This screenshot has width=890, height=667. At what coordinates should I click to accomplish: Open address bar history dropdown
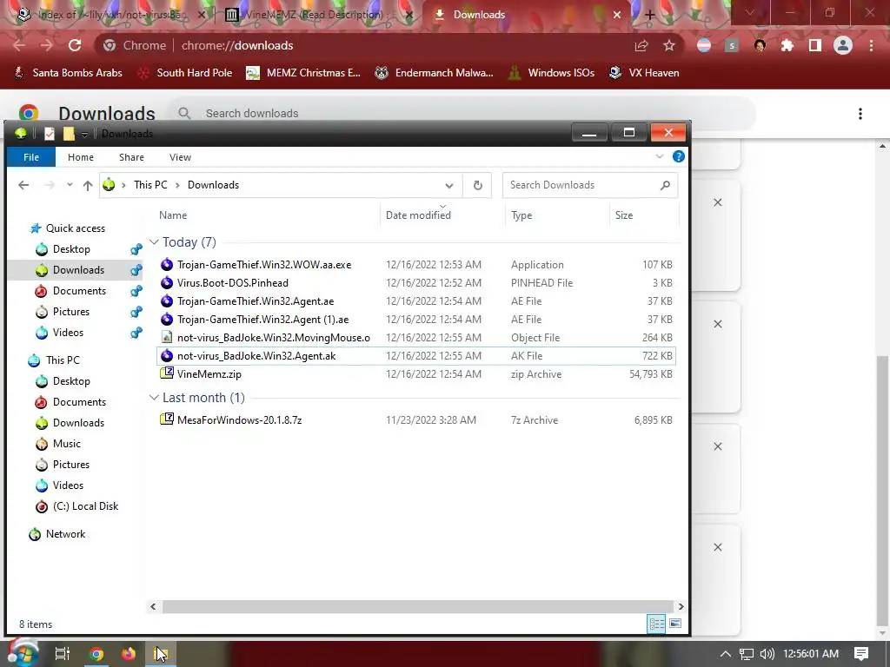(x=449, y=186)
